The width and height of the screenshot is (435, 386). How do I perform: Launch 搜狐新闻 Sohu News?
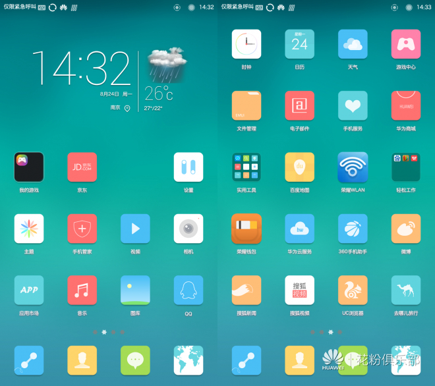[246, 290]
